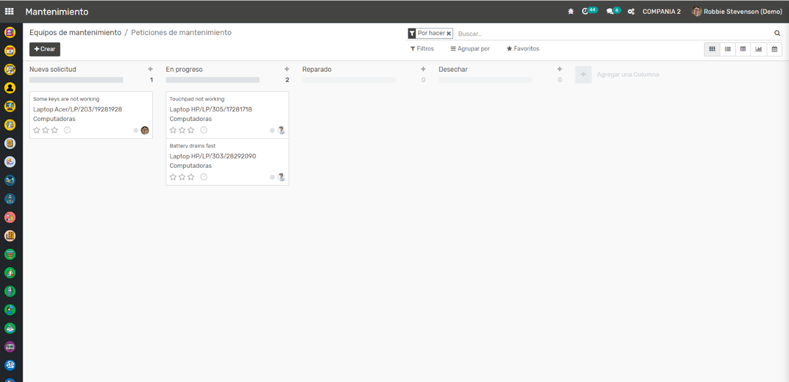Open the Favoritos dropdown
Viewport: 789px width, 382px height.
(x=523, y=49)
